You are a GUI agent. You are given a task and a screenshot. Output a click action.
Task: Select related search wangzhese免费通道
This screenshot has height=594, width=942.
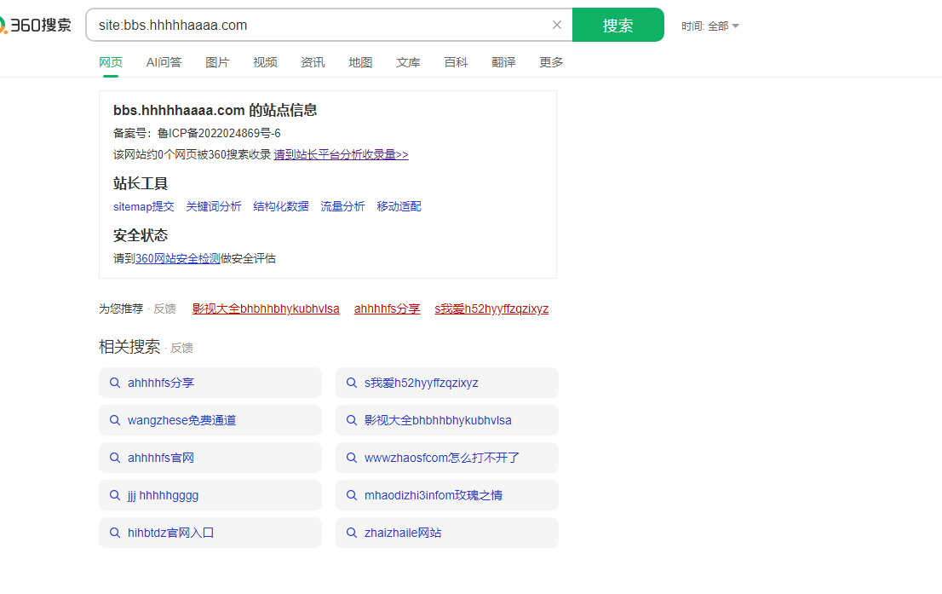[210, 420]
